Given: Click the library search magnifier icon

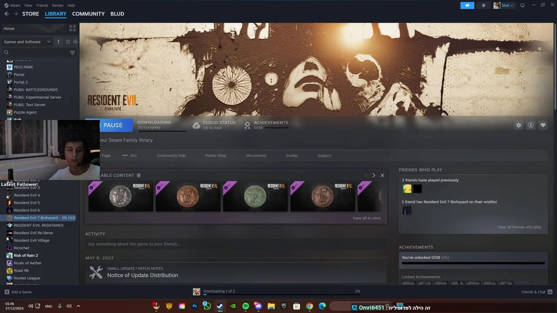Looking at the screenshot, I should pos(7,53).
